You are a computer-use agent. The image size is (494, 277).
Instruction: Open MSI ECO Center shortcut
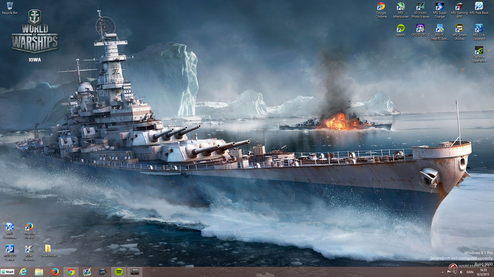coord(10,253)
